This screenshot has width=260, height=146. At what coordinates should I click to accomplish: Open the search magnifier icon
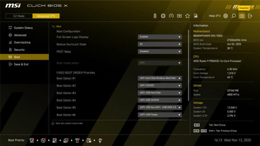click(234, 16)
